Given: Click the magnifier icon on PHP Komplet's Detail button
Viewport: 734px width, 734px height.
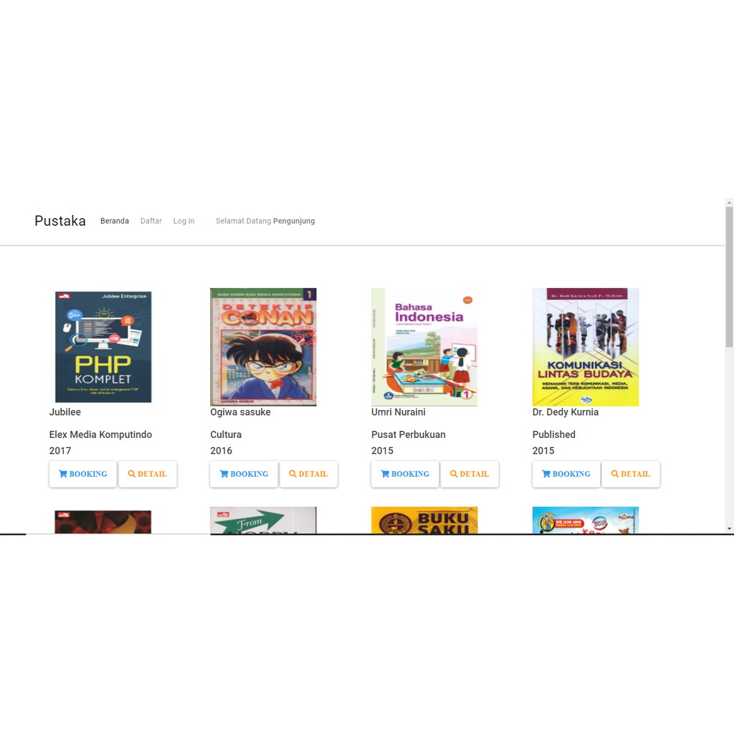Looking at the screenshot, I should pyautogui.click(x=132, y=474).
